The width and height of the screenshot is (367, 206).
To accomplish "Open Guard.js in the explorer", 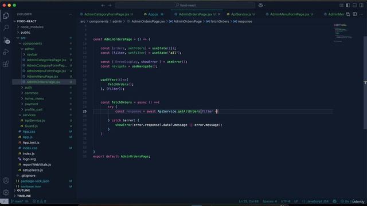I will point(31,126).
